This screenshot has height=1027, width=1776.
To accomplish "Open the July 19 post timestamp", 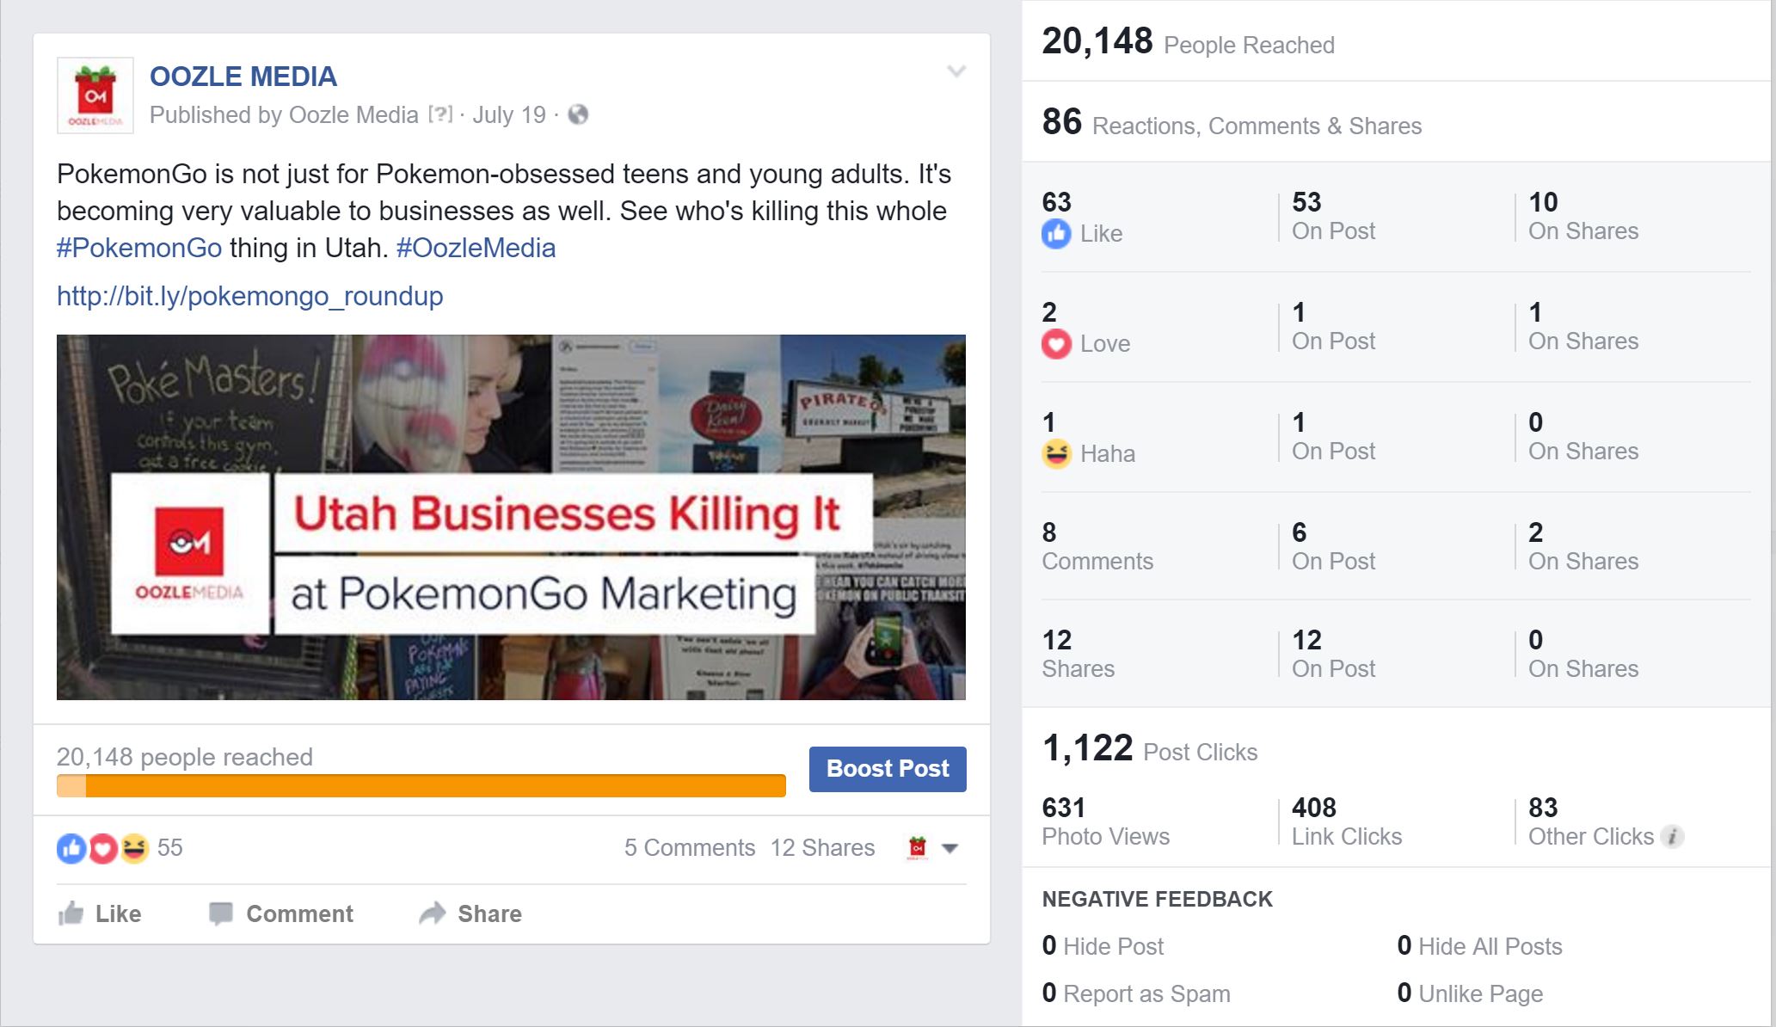I will [x=509, y=114].
